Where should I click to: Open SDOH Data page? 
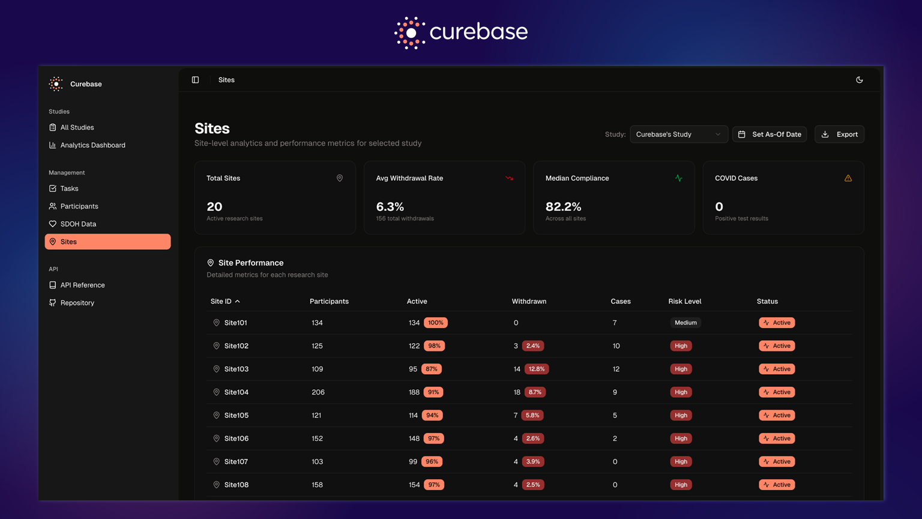tap(78, 224)
